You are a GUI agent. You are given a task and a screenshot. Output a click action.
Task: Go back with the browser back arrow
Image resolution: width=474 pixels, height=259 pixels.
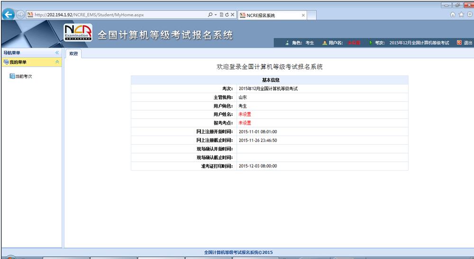tap(9, 14)
